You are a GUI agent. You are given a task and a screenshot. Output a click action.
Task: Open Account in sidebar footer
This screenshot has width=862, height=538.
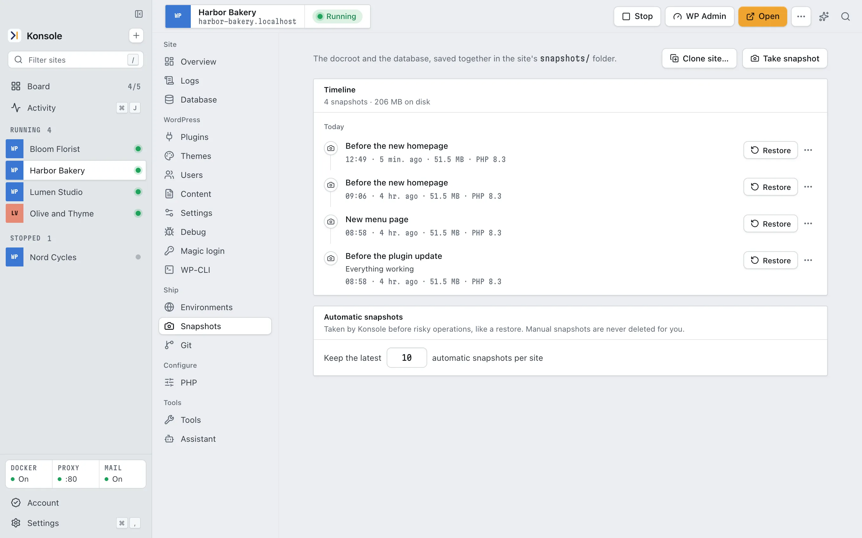pyautogui.click(x=75, y=503)
